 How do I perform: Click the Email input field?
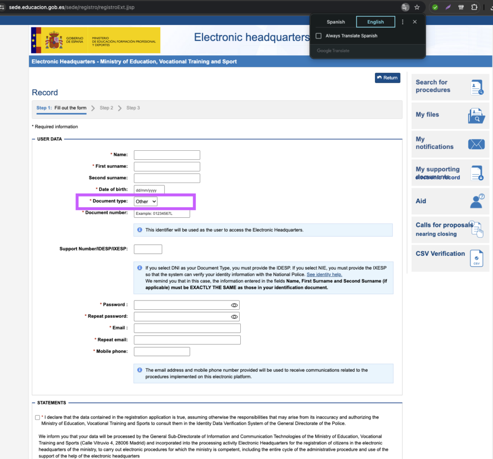coord(187,328)
